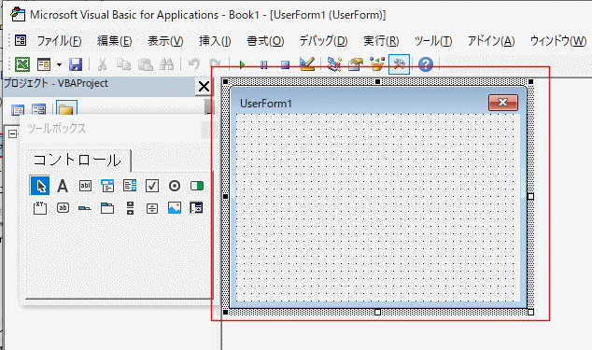
Task: Open the 挿入(I) menu
Action: coord(215,41)
